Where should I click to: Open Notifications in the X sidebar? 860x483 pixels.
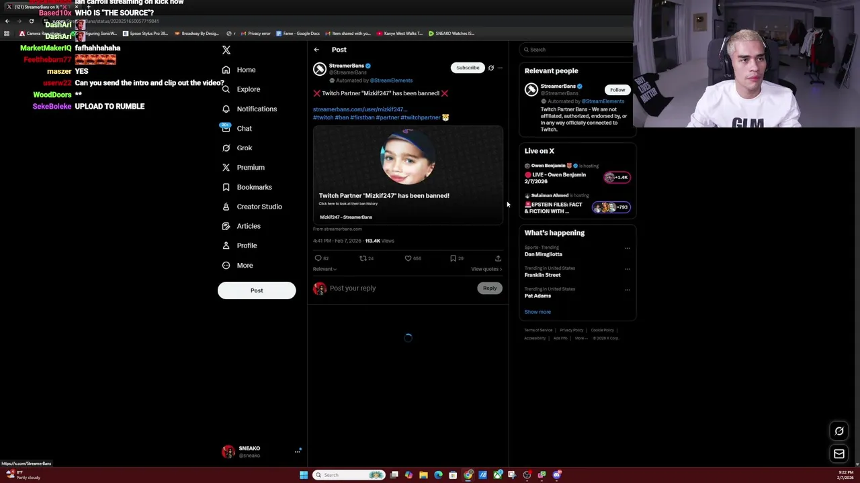pyautogui.click(x=249, y=109)
